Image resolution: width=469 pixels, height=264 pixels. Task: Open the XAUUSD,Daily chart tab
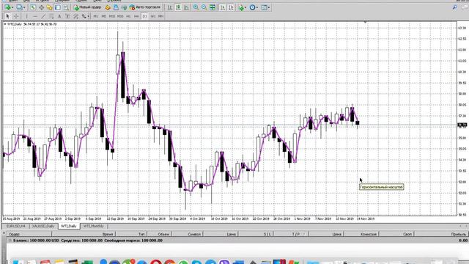[x=43, y=227]
